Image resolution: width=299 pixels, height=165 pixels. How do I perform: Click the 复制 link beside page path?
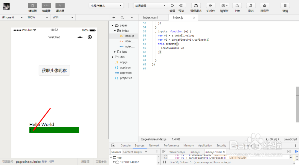point(45,162)
